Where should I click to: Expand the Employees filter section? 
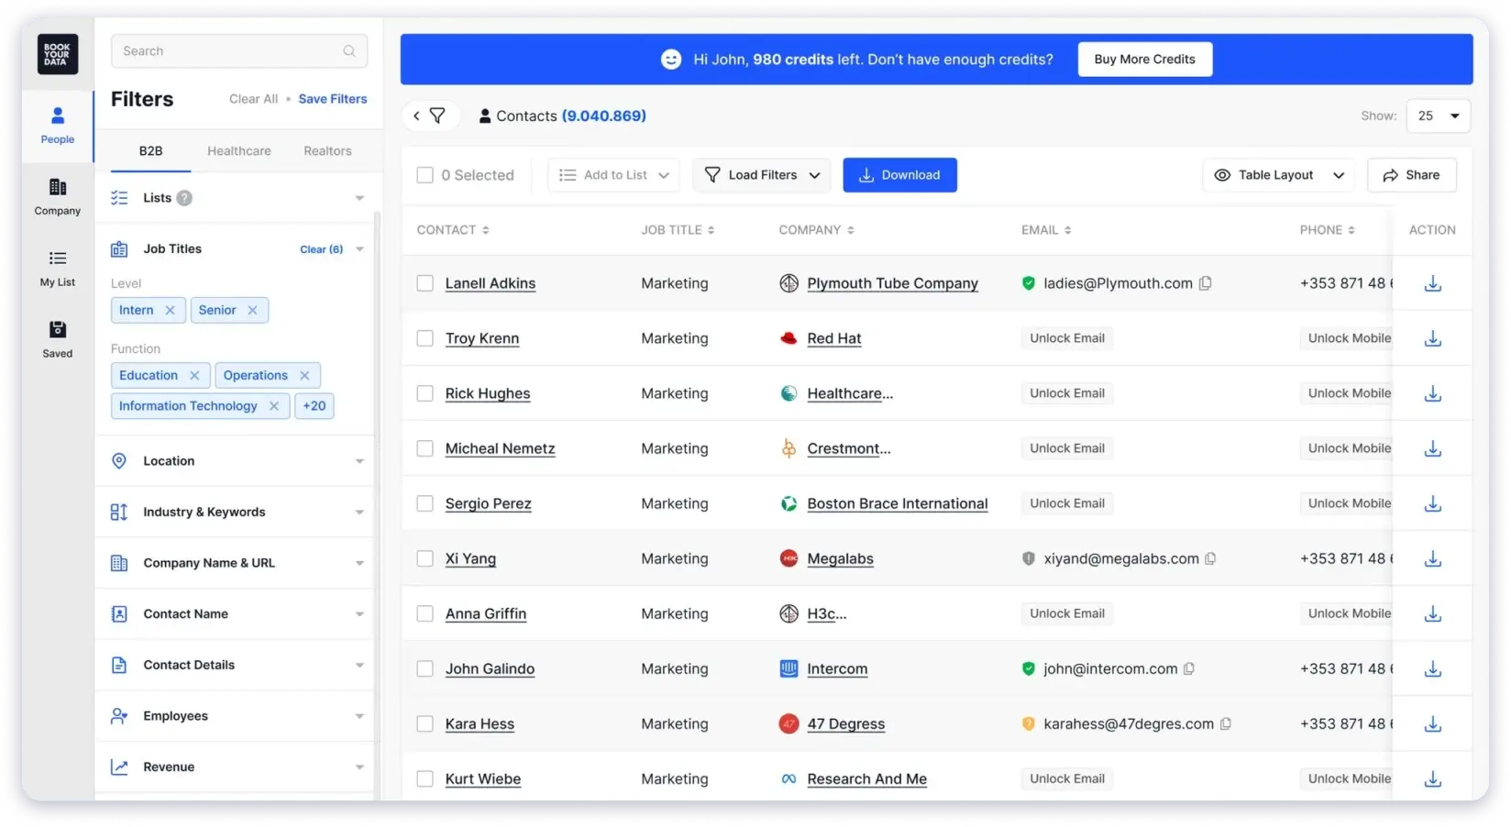coord(359,716)
